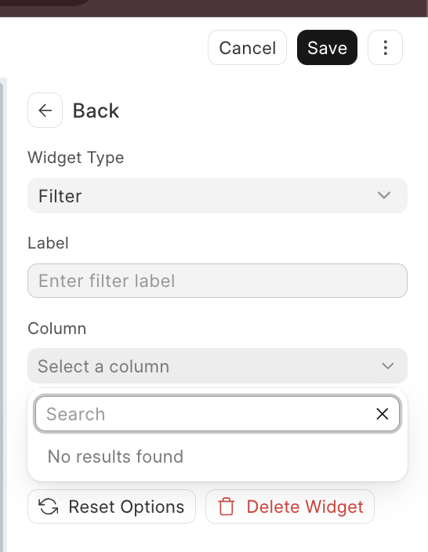Expand the Widget Type chevron arrow
Image resolution: width=428 pixels, height=552 pixels.
tap(384, 195)
